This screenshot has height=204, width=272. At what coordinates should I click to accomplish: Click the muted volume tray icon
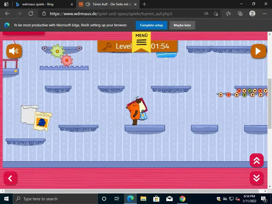pos(237,199)
